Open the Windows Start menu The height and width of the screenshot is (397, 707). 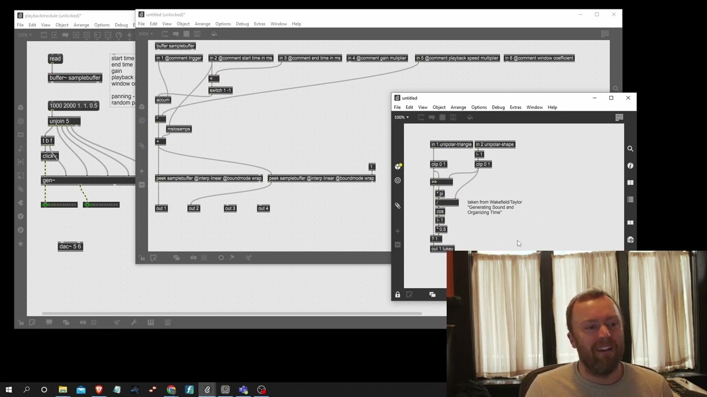pos(8,390)
